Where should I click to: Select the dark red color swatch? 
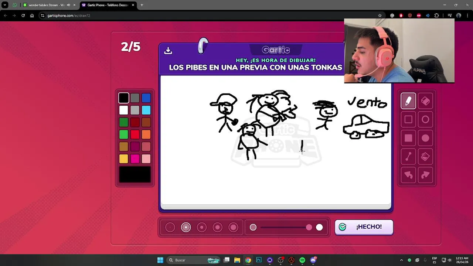(135, 122)
